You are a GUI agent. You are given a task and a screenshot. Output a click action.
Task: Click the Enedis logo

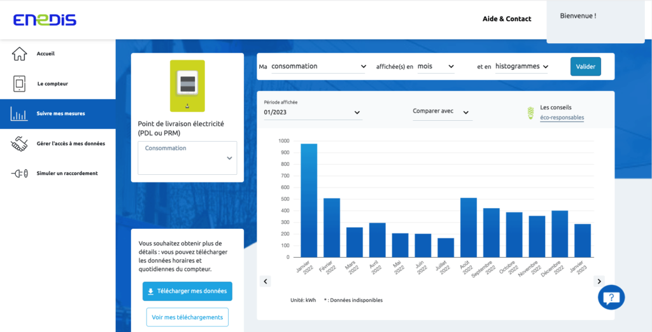[x=45, y=20]
